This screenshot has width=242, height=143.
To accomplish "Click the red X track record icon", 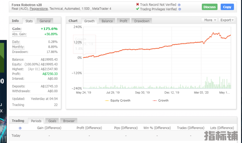I will pos(137,4).
